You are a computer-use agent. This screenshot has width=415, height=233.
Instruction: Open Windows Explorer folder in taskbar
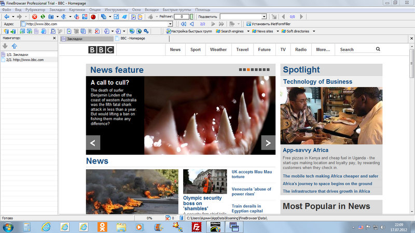tap(121, 227)
